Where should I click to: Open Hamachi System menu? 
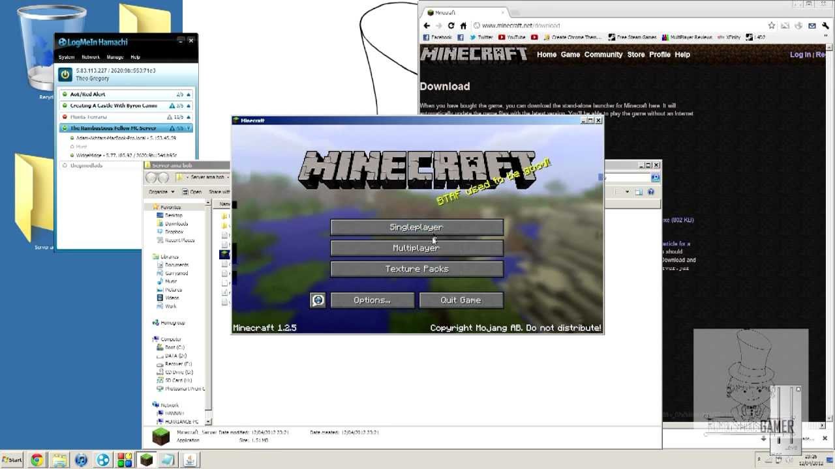[x=67, y=57]
